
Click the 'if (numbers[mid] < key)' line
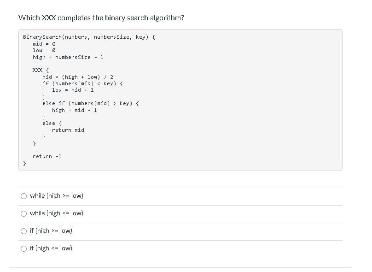(x=82, y=83)
